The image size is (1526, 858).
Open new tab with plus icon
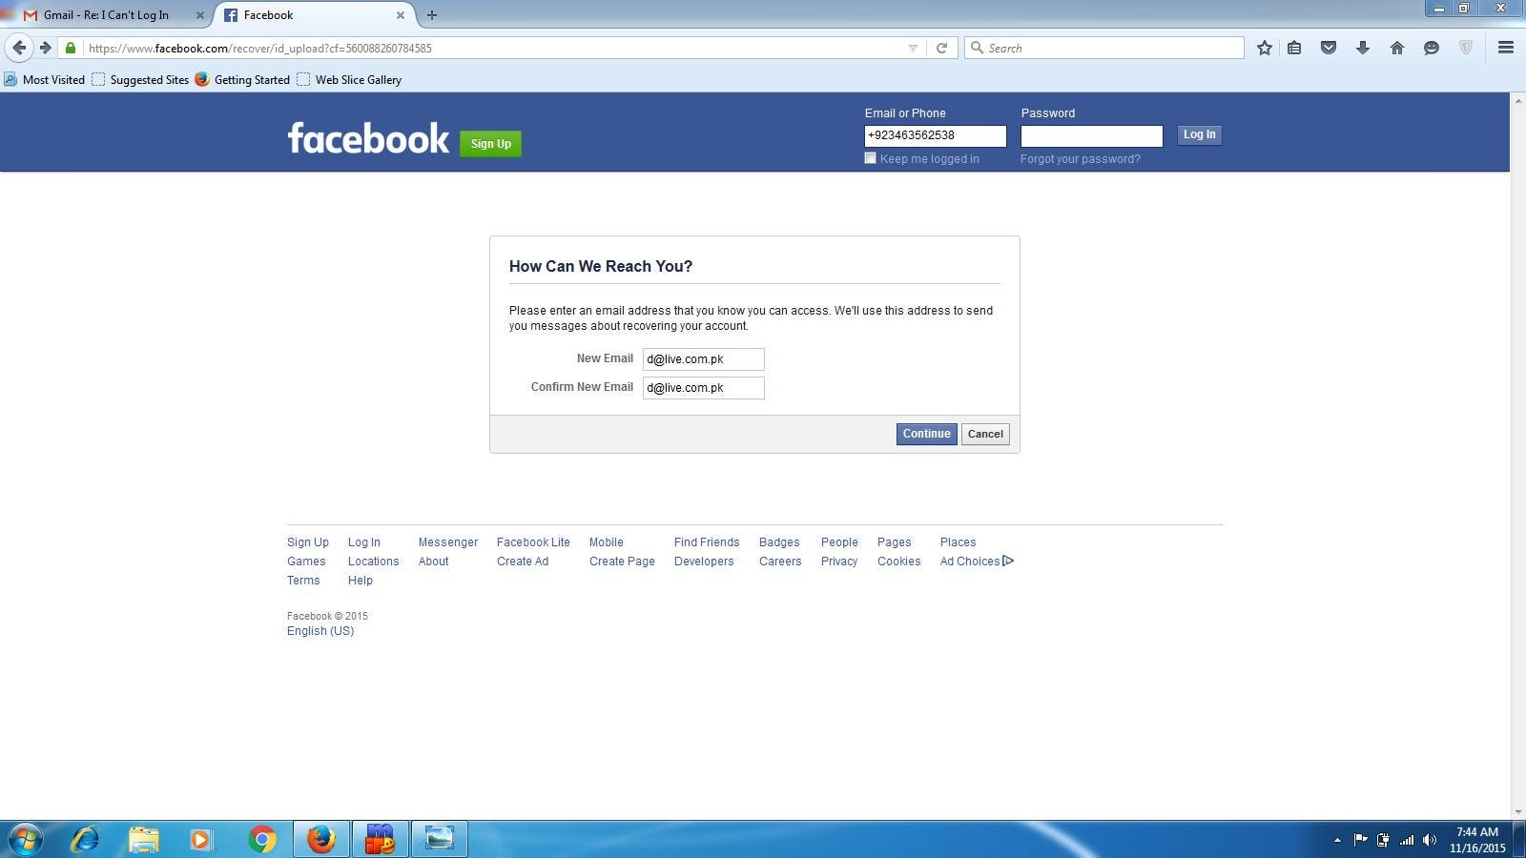tap(432, 15)
